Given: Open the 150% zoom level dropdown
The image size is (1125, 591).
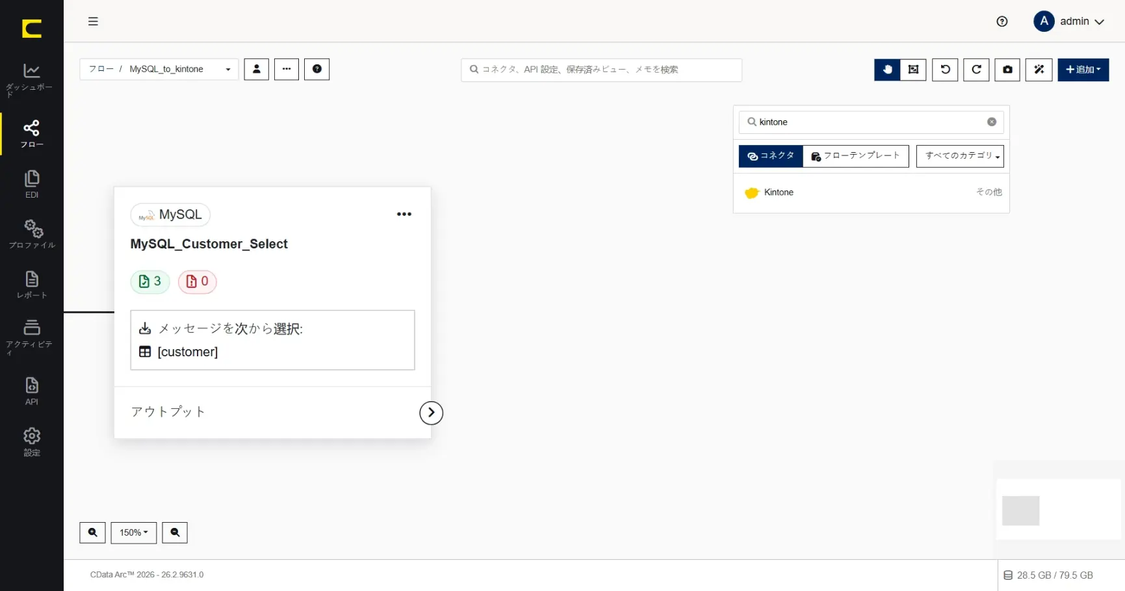Looking at the screenshot, I should (134, 532).
